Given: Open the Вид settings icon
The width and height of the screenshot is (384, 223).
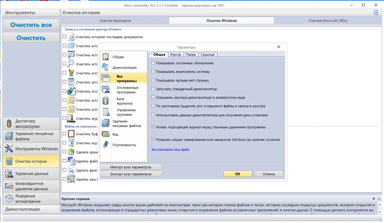Looking at the screenshot, I should [x=106, y=134].
